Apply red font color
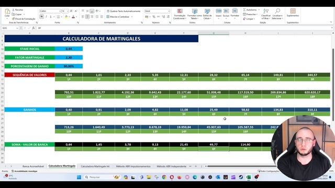 tap(73, 17)
